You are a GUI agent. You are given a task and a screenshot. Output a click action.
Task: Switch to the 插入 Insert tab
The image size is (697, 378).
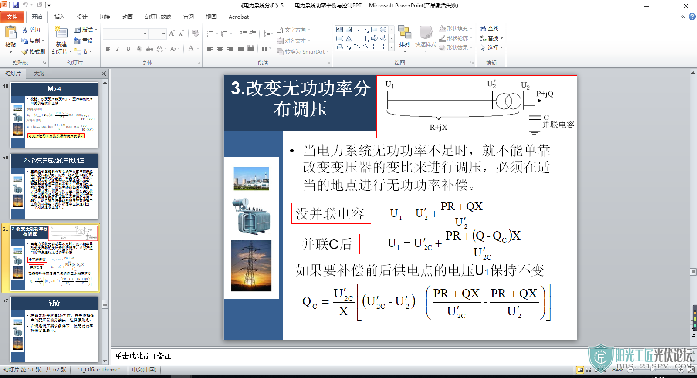coord(59,17)
